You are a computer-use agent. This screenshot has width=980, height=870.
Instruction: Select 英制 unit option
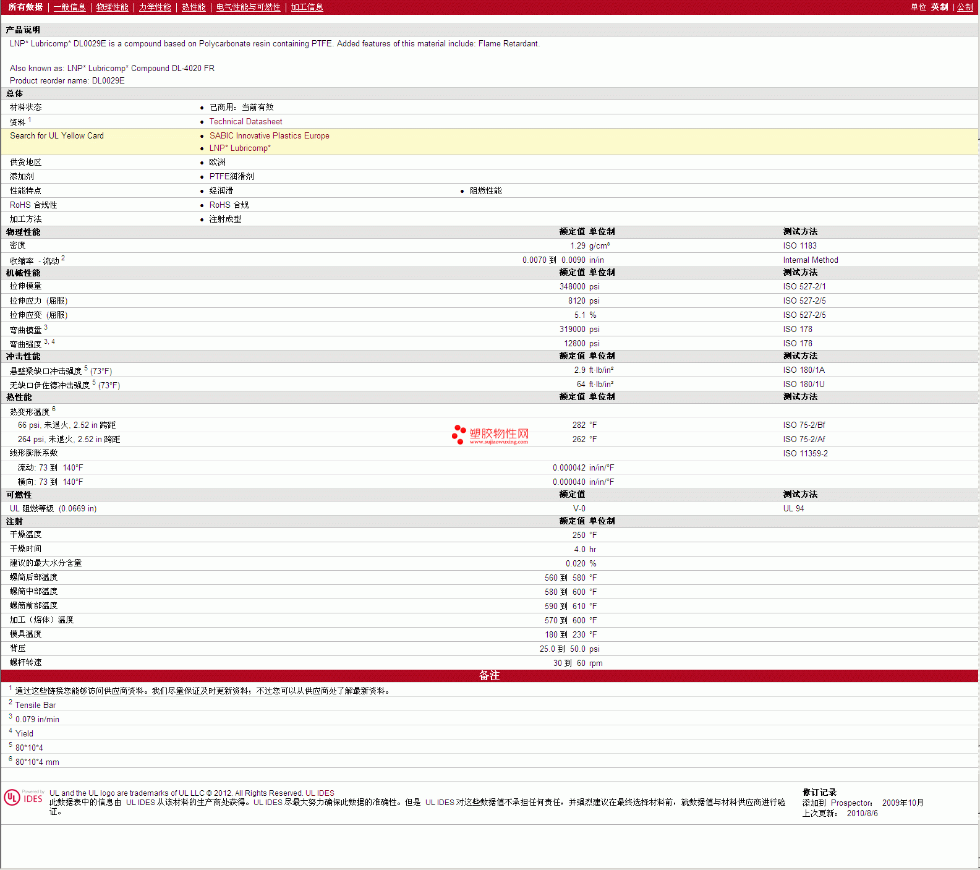pos(939,7)
